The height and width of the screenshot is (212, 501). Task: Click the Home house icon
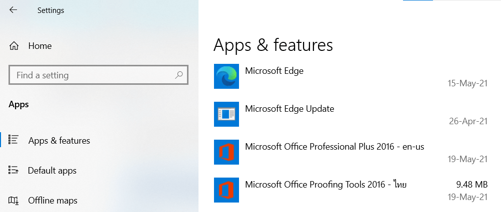(x=13, y=46)
